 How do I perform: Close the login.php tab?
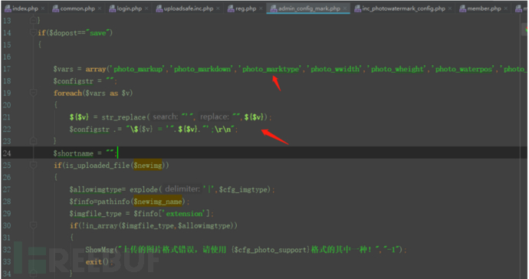pyautogui.click(x=146, y=8)
